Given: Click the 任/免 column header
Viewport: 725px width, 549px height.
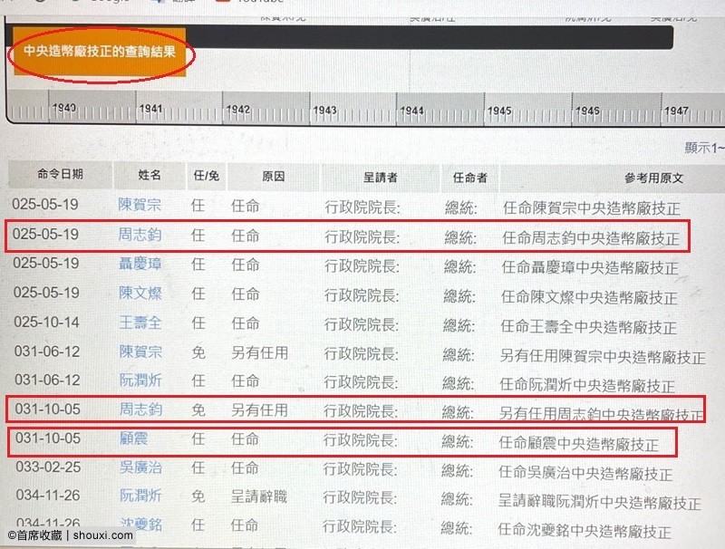Looking at the screenshot, I should click(206, 175).
